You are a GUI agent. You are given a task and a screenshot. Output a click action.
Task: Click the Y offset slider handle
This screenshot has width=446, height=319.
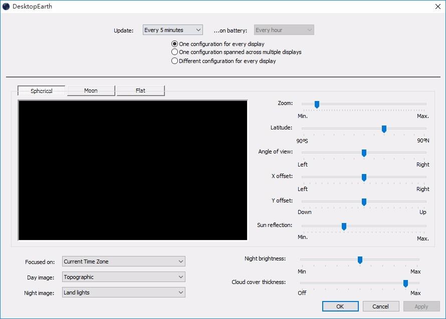click(x=364, y=202)
